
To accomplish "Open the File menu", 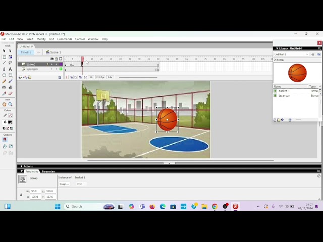I will pyautogui.click(x=4, y=39).
